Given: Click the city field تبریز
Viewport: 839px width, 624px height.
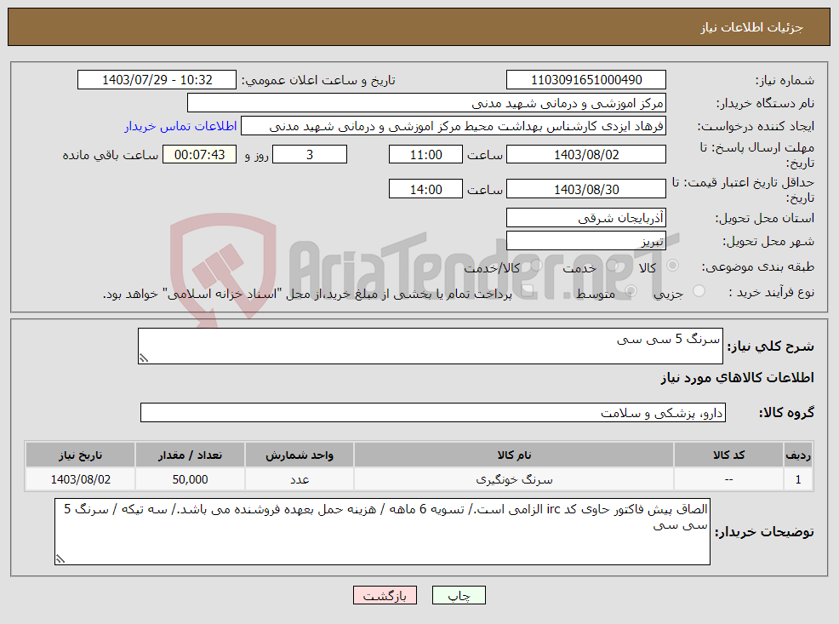Looking at the screenshot, I should [x=586, y=241].
